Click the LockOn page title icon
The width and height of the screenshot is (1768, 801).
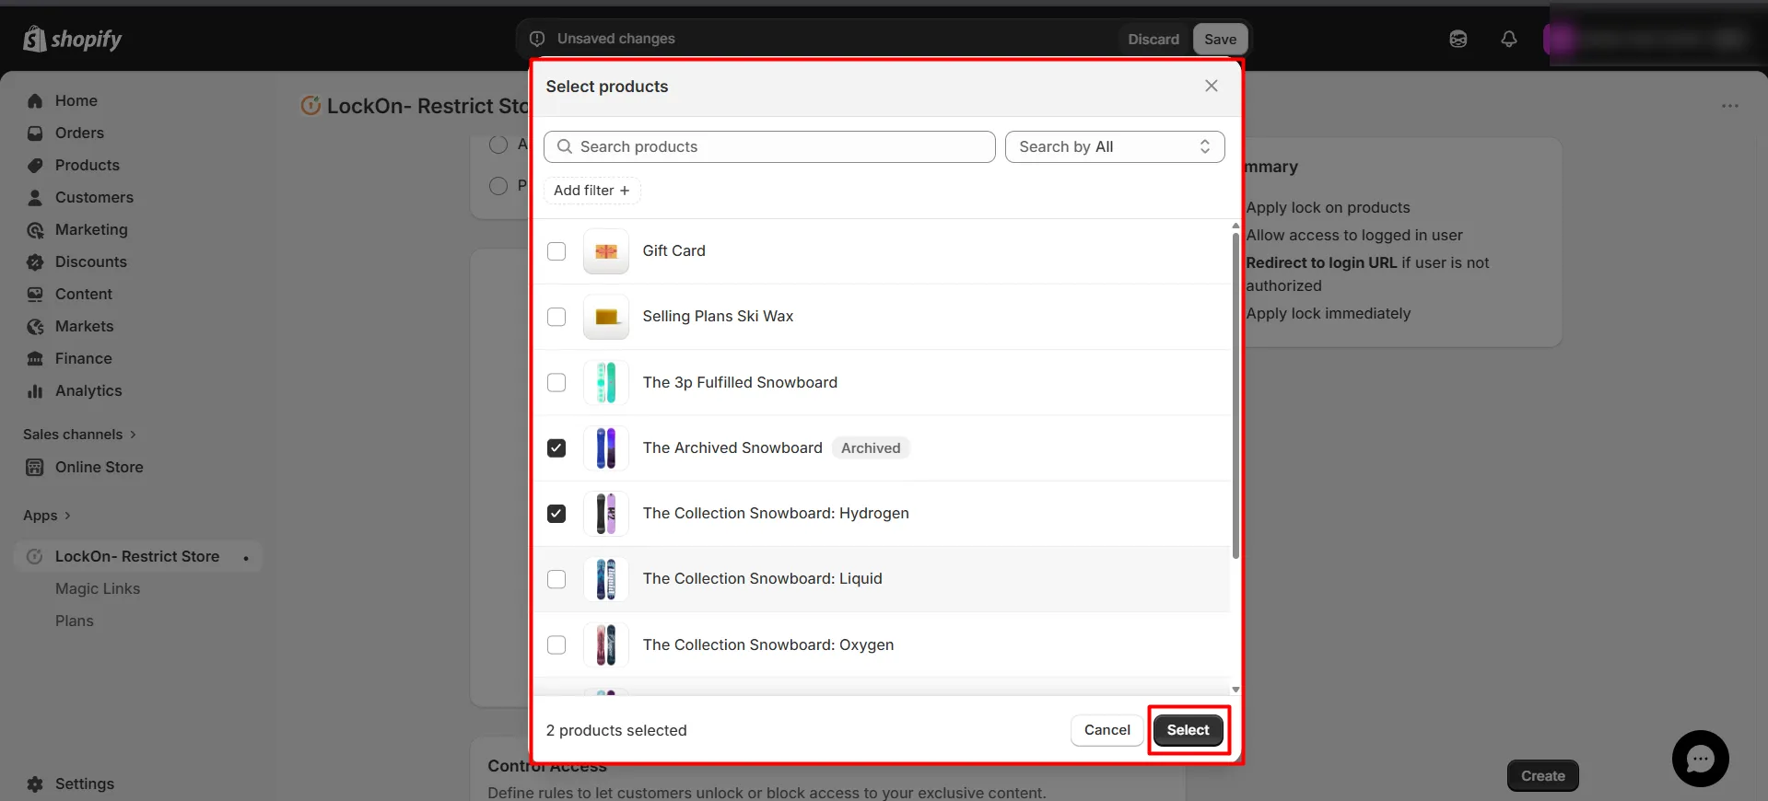310,106
